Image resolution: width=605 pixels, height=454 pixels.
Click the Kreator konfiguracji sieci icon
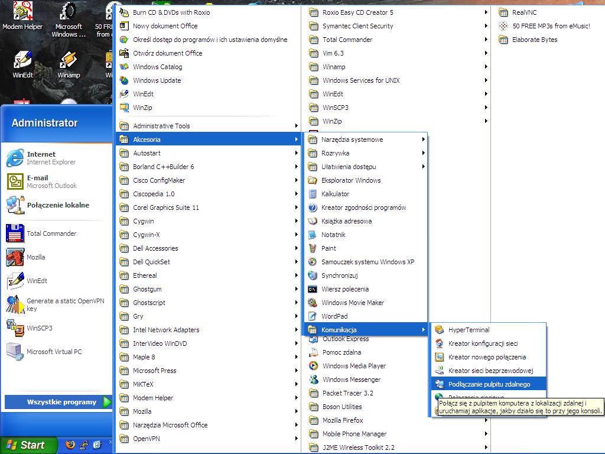pyautogui.click(x=439, y=343)
